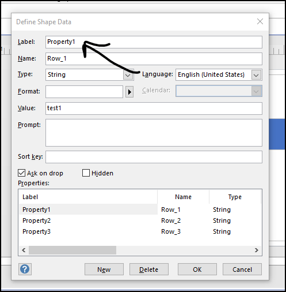
Task: Click the Type column header
Action: click(x=235, y=197)
